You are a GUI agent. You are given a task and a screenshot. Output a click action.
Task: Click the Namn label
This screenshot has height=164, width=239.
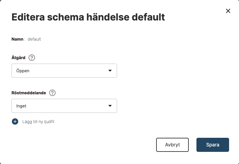(17, 39)
